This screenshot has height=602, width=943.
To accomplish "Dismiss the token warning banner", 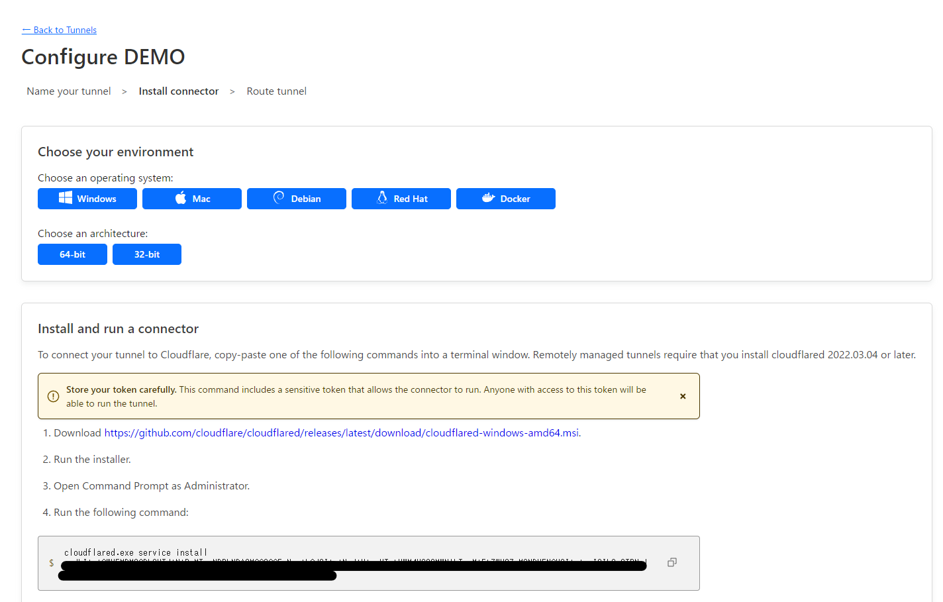I will point(683,396).
